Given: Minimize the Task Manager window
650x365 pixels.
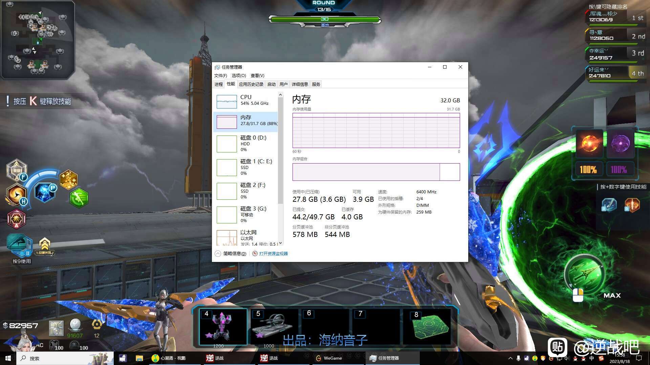Looking at the screenshot, I should pos(430,67).
